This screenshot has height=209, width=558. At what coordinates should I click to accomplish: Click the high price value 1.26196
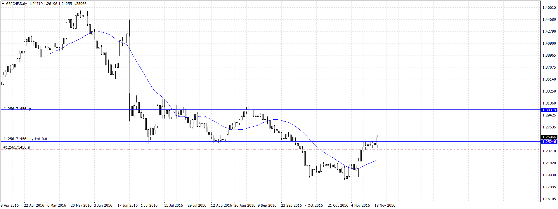51,4
